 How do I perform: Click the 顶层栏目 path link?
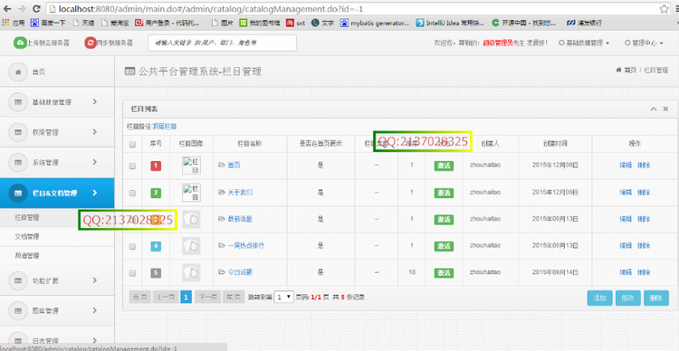165,127
